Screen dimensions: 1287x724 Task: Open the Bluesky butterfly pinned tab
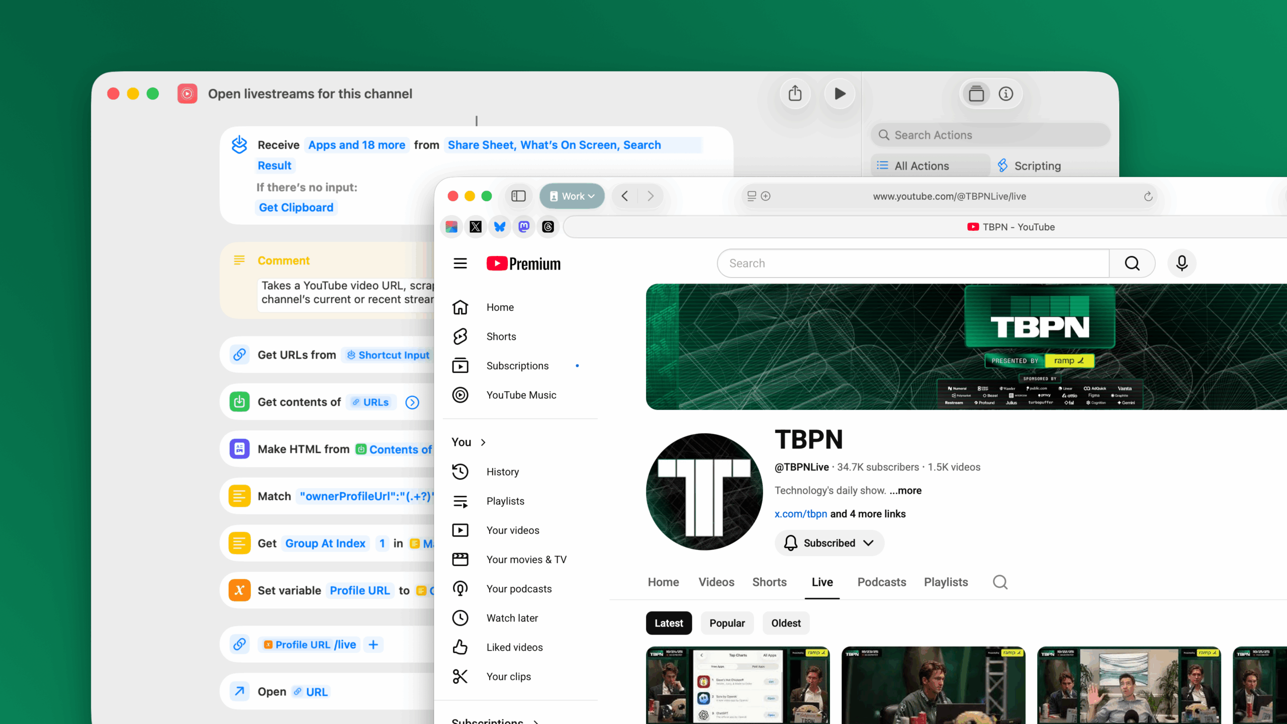pos(500,227)
